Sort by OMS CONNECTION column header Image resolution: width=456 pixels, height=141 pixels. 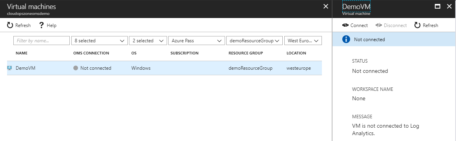click(91, 53)
